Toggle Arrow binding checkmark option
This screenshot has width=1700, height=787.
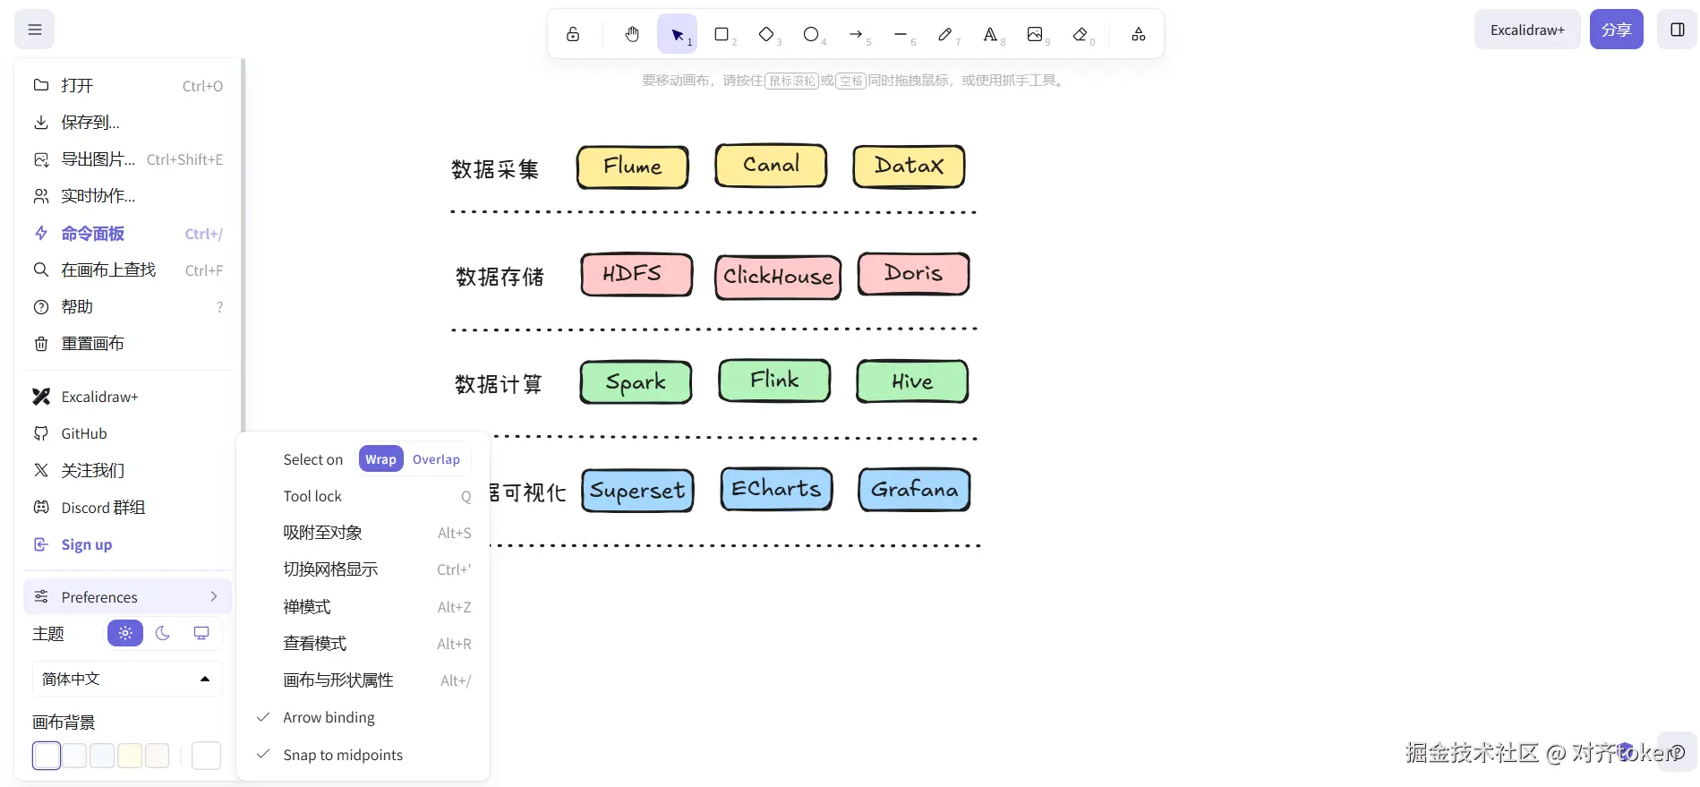(x=363, y=717)
